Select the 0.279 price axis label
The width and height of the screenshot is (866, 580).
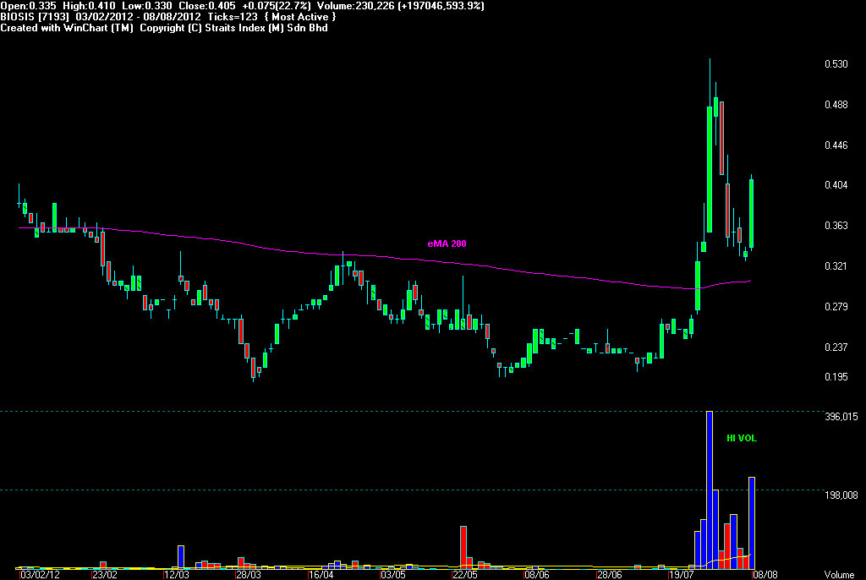coord(836,307)
